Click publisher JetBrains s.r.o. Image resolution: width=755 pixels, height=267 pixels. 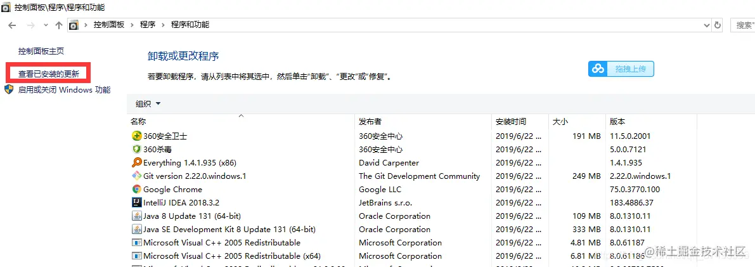coord(385,202)
